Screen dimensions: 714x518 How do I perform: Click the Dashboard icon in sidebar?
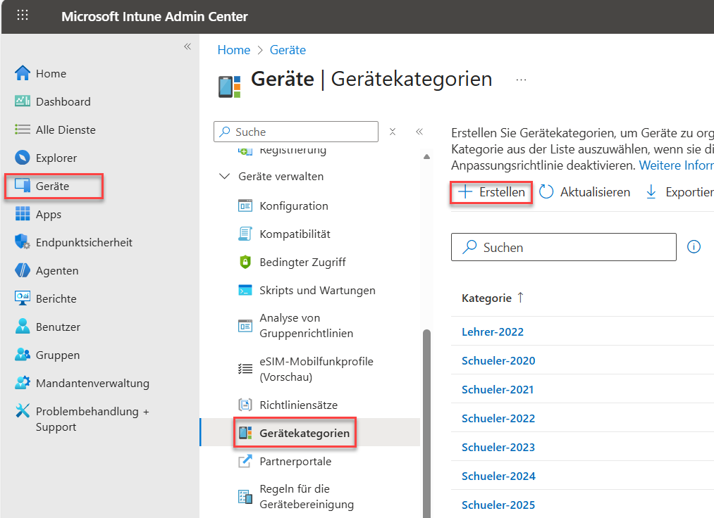pyautogui.click(x=23, y=101)
